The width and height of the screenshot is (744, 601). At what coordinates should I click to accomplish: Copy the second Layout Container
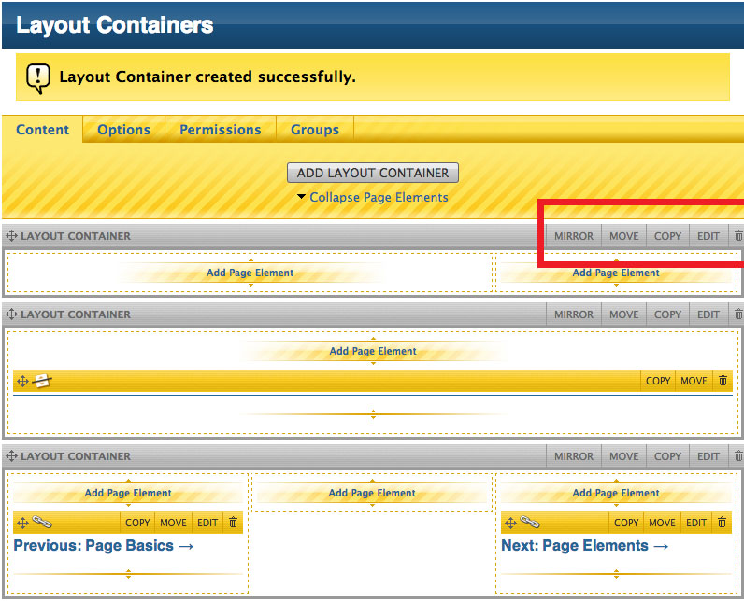pyautogui.click(x=667, y=314)
